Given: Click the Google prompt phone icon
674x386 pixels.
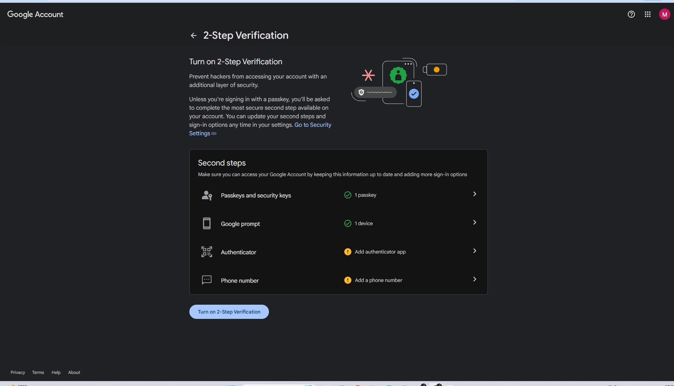Looking at the screenshot, I should tap(207, 223).
